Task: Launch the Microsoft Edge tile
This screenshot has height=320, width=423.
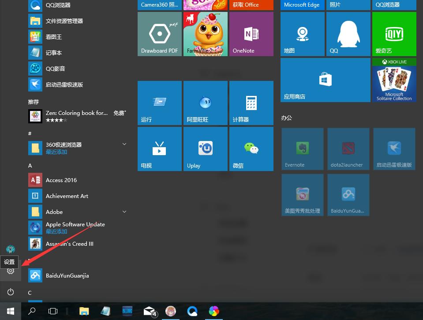Action: pos(302,5)
